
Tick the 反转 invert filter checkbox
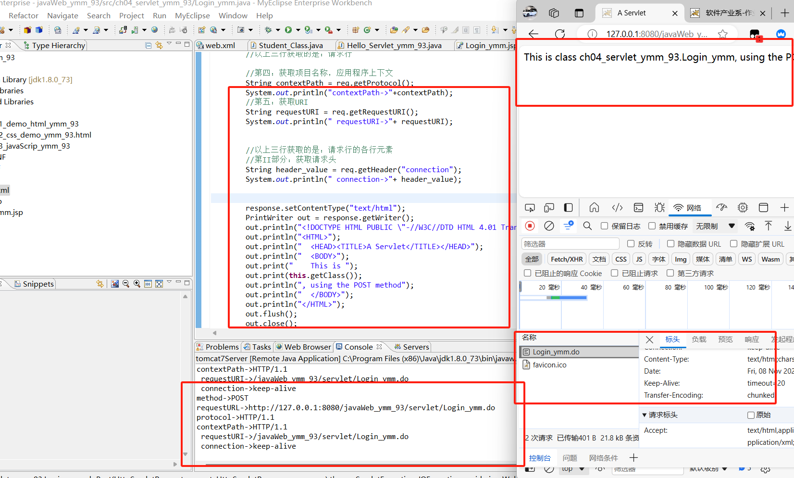(631, 244)
